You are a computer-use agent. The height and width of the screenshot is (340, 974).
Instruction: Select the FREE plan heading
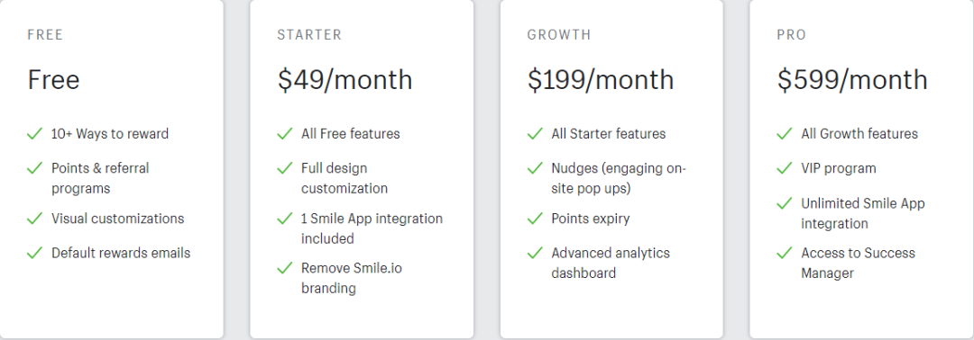[45, 35]
